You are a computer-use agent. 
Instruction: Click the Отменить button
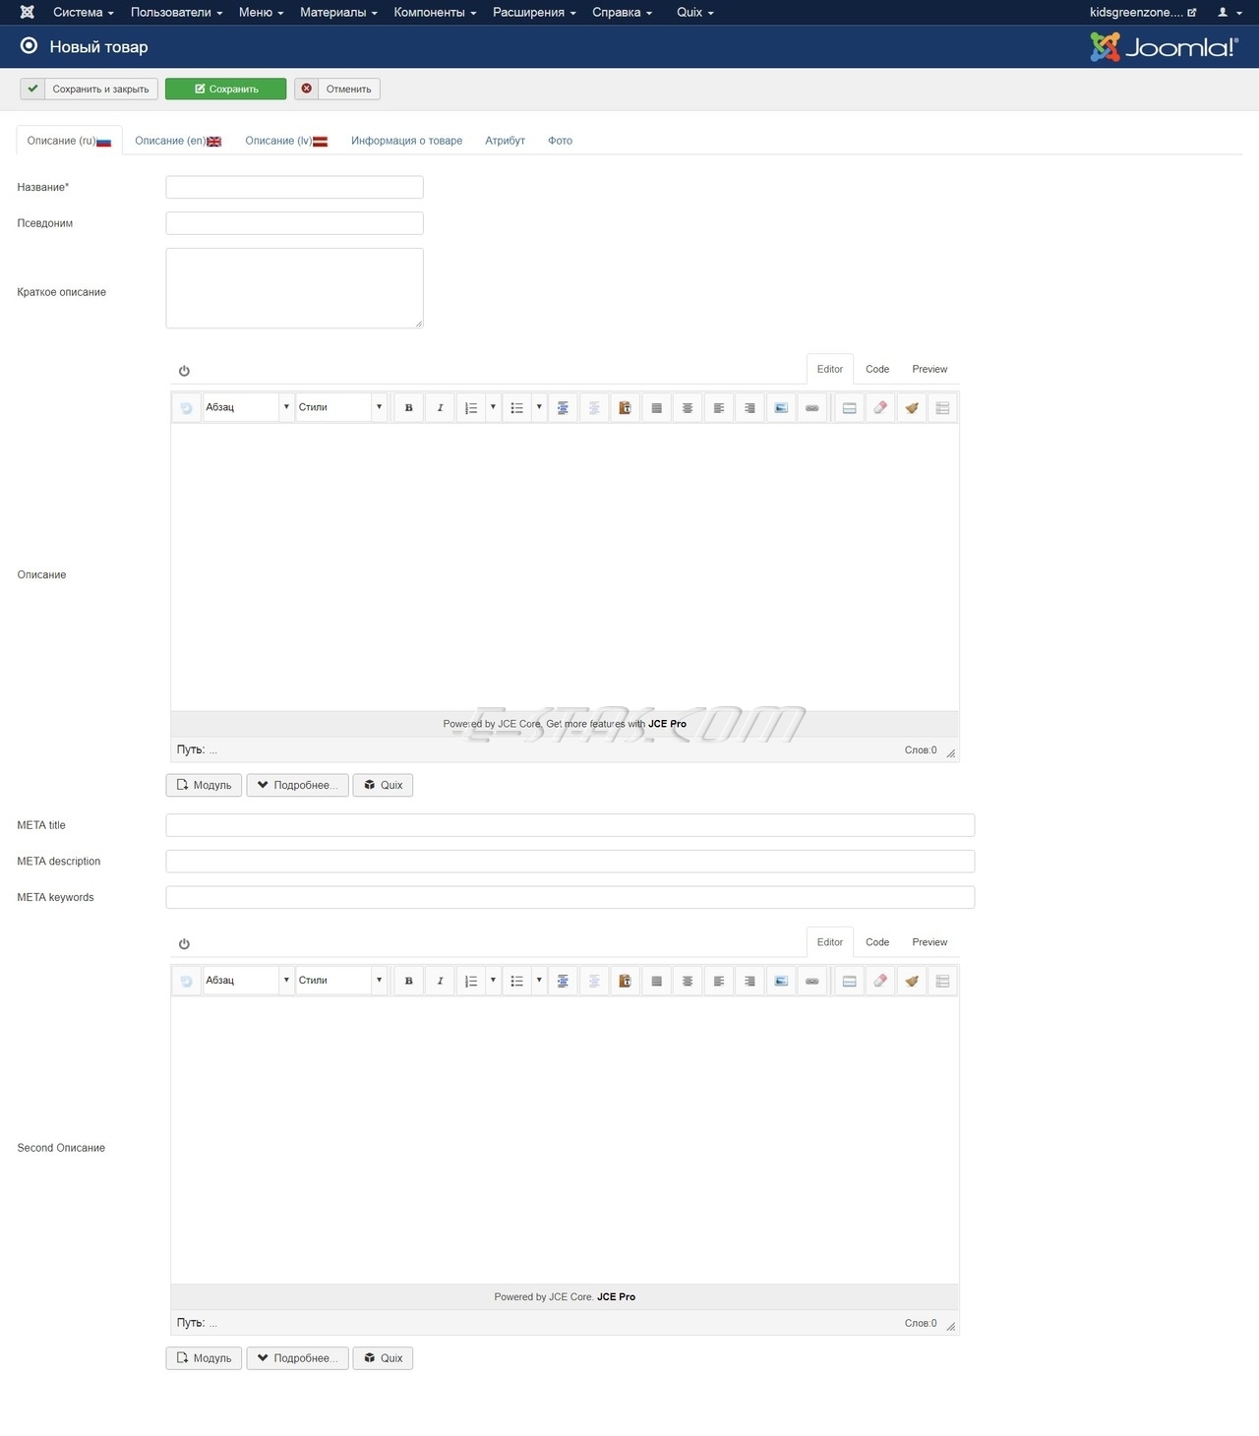pos(337,89)
